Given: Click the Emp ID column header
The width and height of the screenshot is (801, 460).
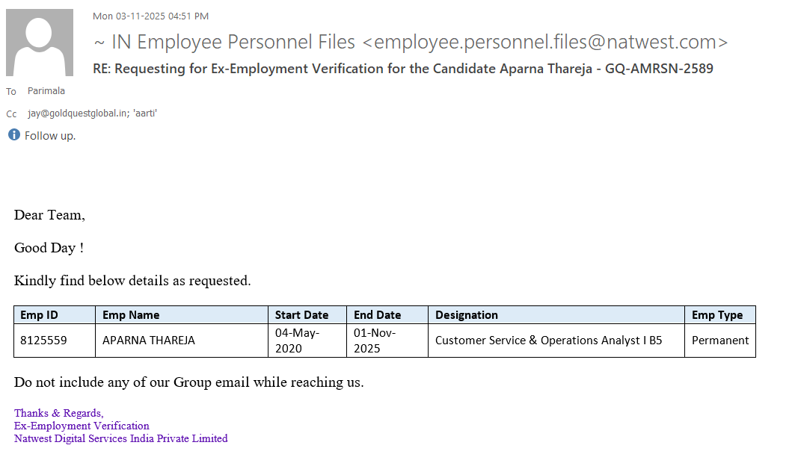Looking at the screenshot, I should point(39,315).
